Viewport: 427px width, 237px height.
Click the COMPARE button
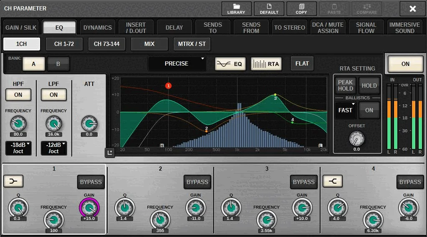point(367,9)
